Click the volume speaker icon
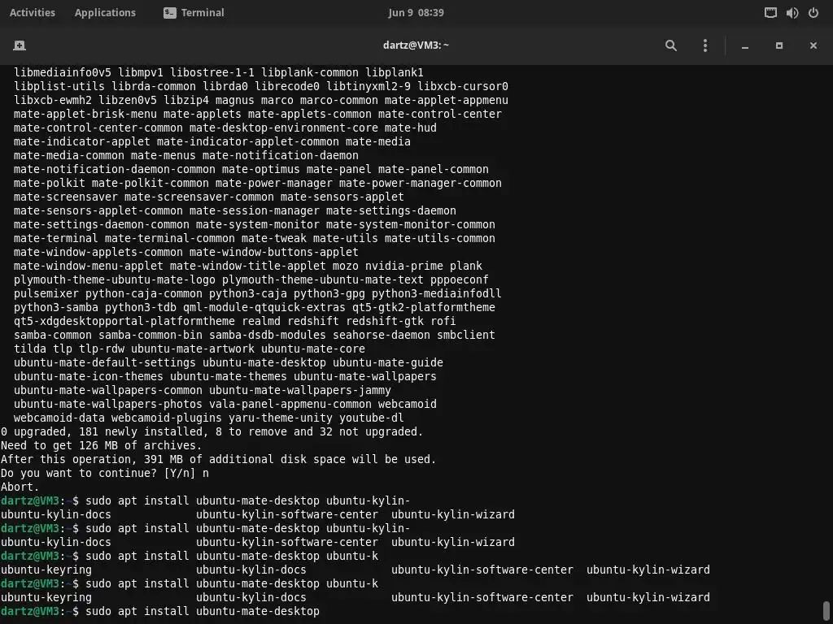 pyautogui.click(x=792, y=13)
